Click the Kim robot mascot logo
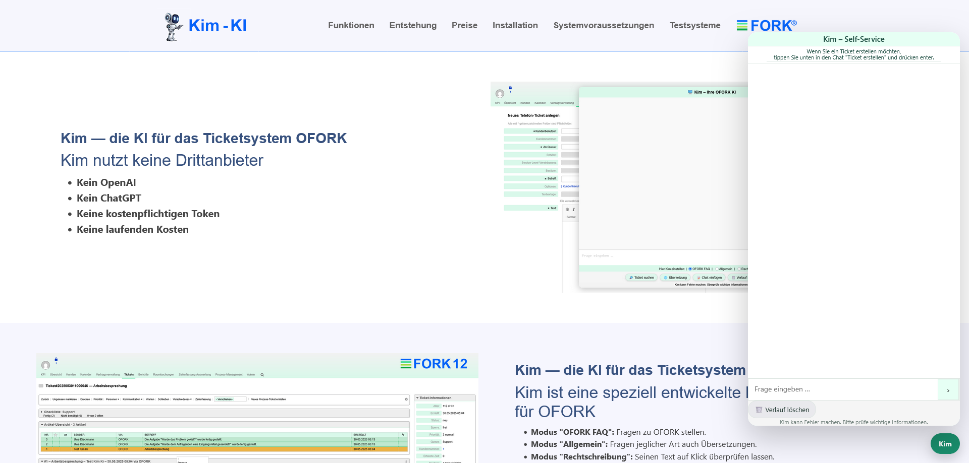This screenshot has width=969, height=463. click(173, 26)
